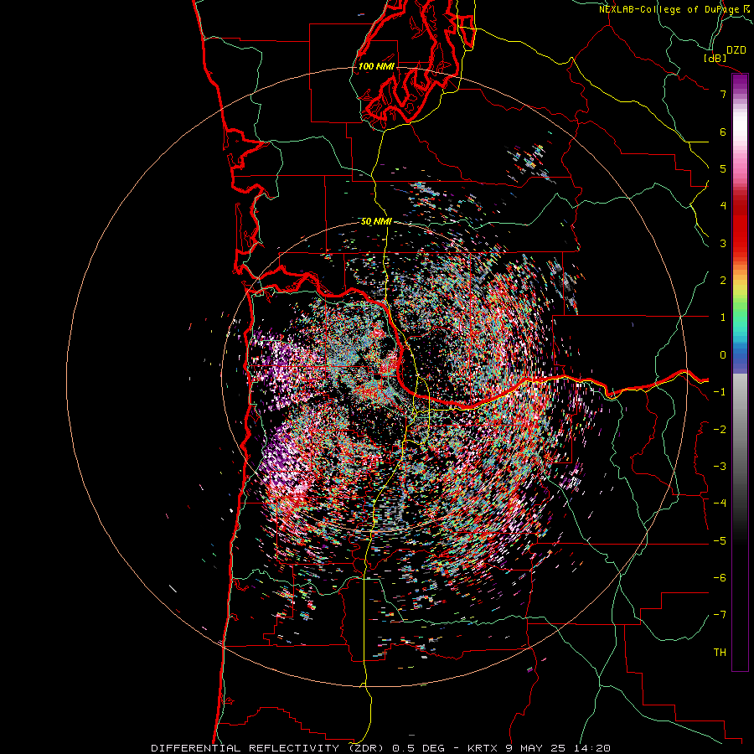Click the 4 value on color scale
This screenshot has width=754, height=754.
click(723, 206)
